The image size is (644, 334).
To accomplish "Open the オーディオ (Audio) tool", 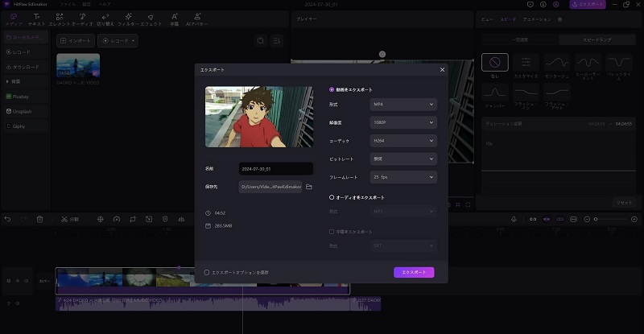I will (83, 19).
